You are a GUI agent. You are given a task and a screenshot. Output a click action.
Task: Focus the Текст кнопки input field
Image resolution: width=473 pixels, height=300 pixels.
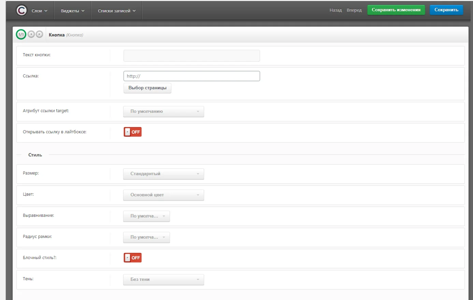[x=192, y=56]
